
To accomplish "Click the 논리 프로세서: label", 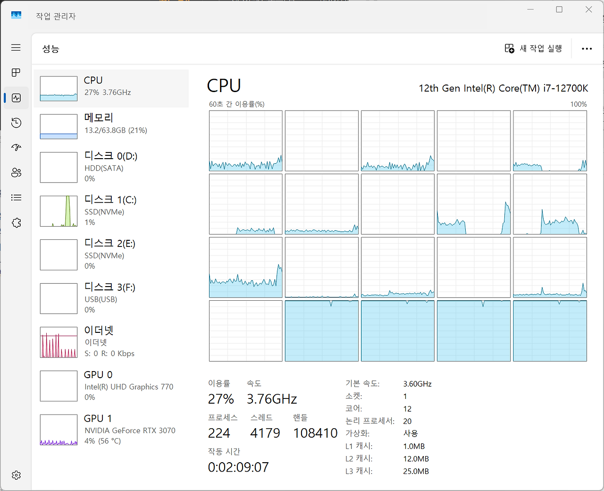I will tap(370, 421).
